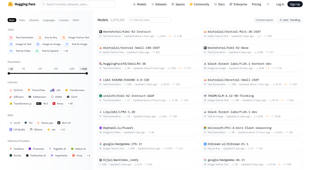Open the HuggingFaceTB/SmolLM3-3B model link
Image resolution: width=309 pixels, height=170 pixels.
pyautogui.click(x=124, y=64)
